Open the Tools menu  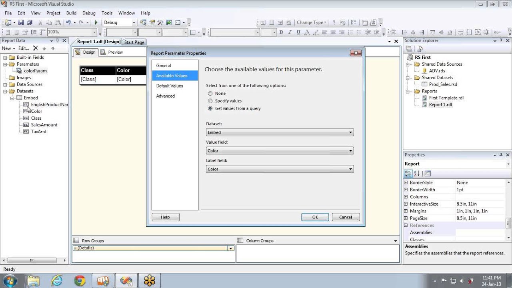[x=107, y=13]
